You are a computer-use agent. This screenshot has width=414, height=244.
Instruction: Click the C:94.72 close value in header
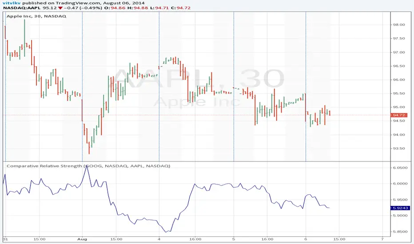(181, 8)
